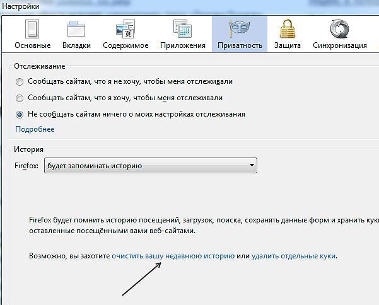379x305 pixels.
Task: Open the Содержимое content icon
Action: pos(125,29)
